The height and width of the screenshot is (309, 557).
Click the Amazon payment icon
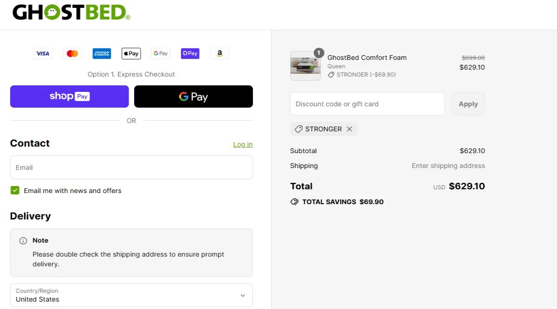[220, 53]
